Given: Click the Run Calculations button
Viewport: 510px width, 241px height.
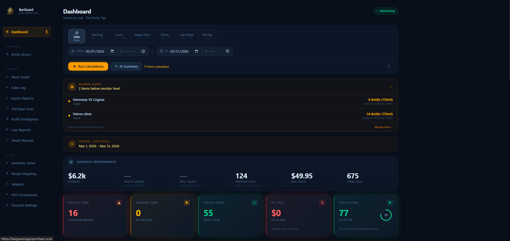Looking at the screenshot, I should [88, 66].
